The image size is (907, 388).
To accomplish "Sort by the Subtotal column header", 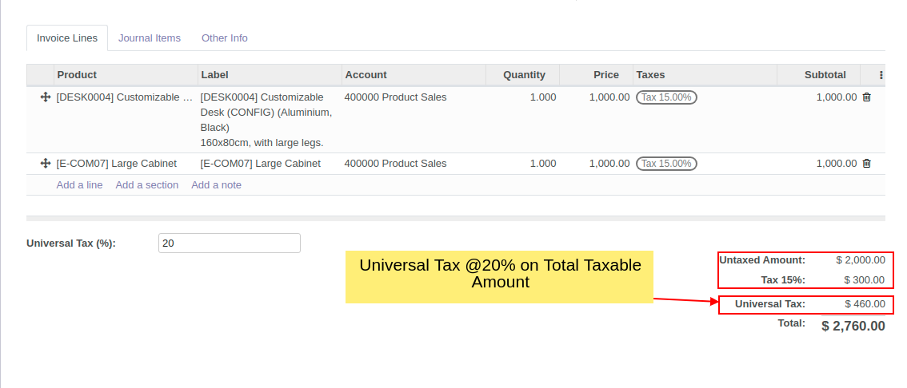I will click(x=825, y=75).
